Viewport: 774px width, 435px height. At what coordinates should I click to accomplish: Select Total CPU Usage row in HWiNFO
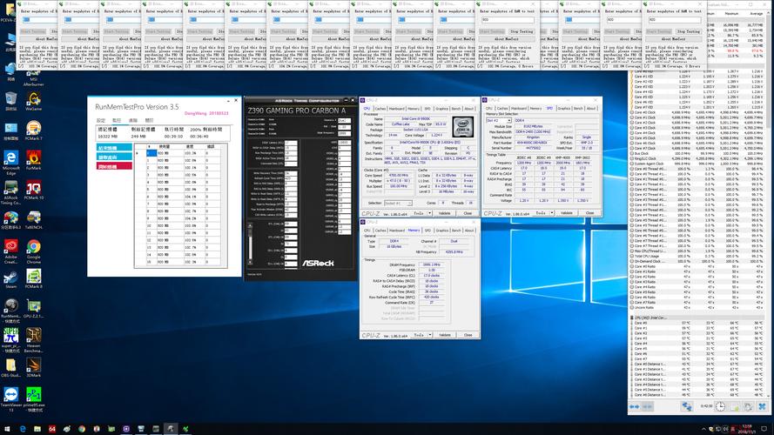(698, 256)
